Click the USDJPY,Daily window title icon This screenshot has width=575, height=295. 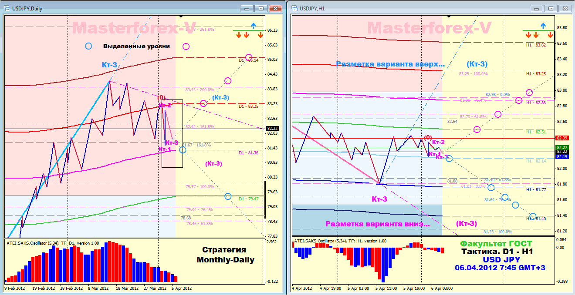(7, 8)
